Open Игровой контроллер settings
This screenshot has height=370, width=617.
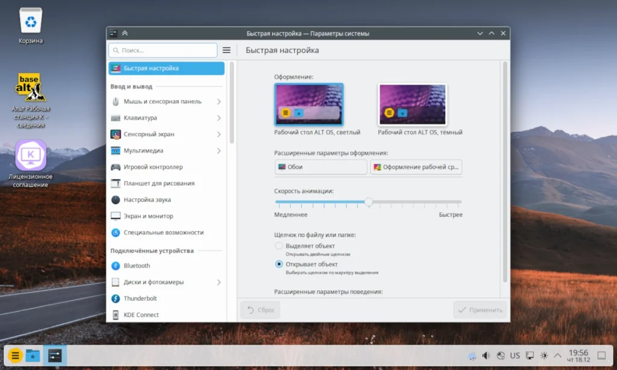pos(166,167)
